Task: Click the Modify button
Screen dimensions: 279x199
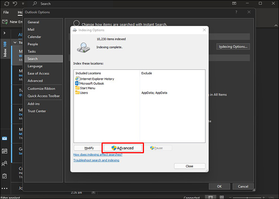Action: [89, 148]
